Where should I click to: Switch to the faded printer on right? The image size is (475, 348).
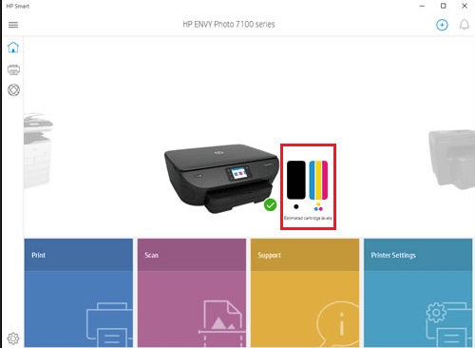[x=452, y=160]
